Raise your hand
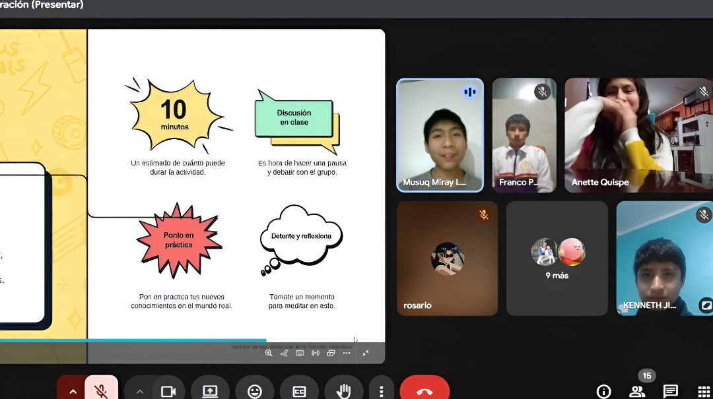 343,390
